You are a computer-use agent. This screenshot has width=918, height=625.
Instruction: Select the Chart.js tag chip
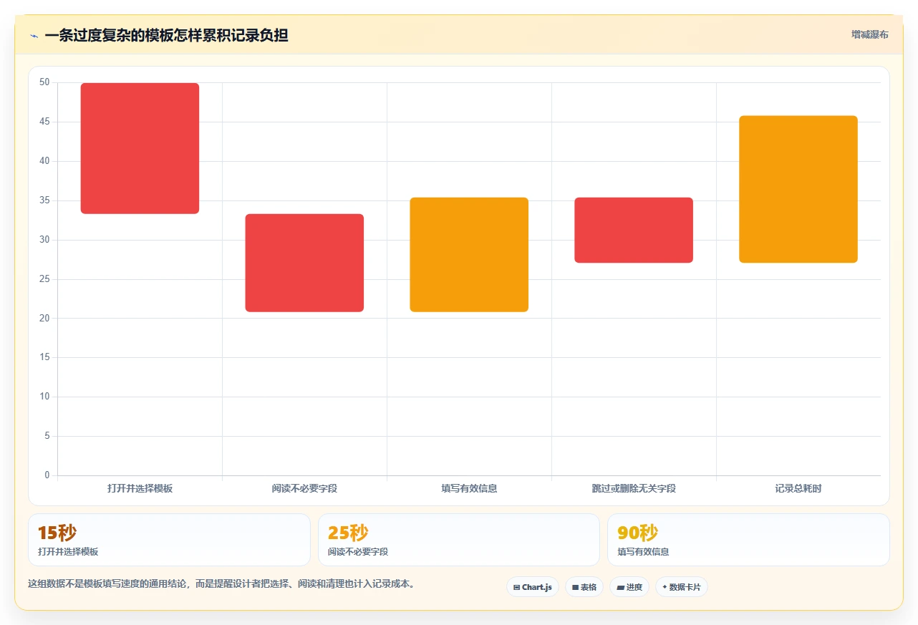(532, 587)
